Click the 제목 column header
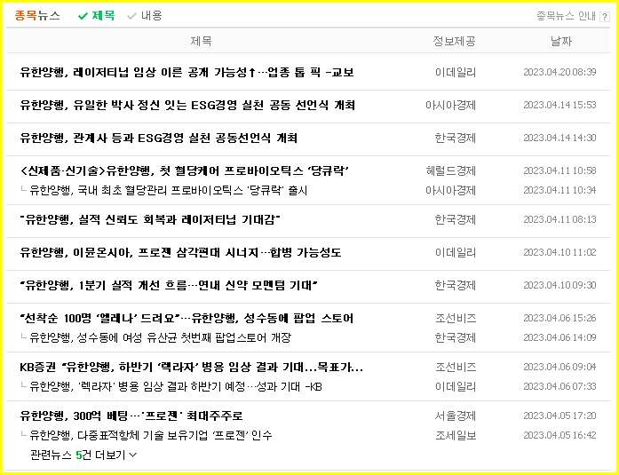Image resolution: width=619 pixels, height=475 pixels. [201, 41]
